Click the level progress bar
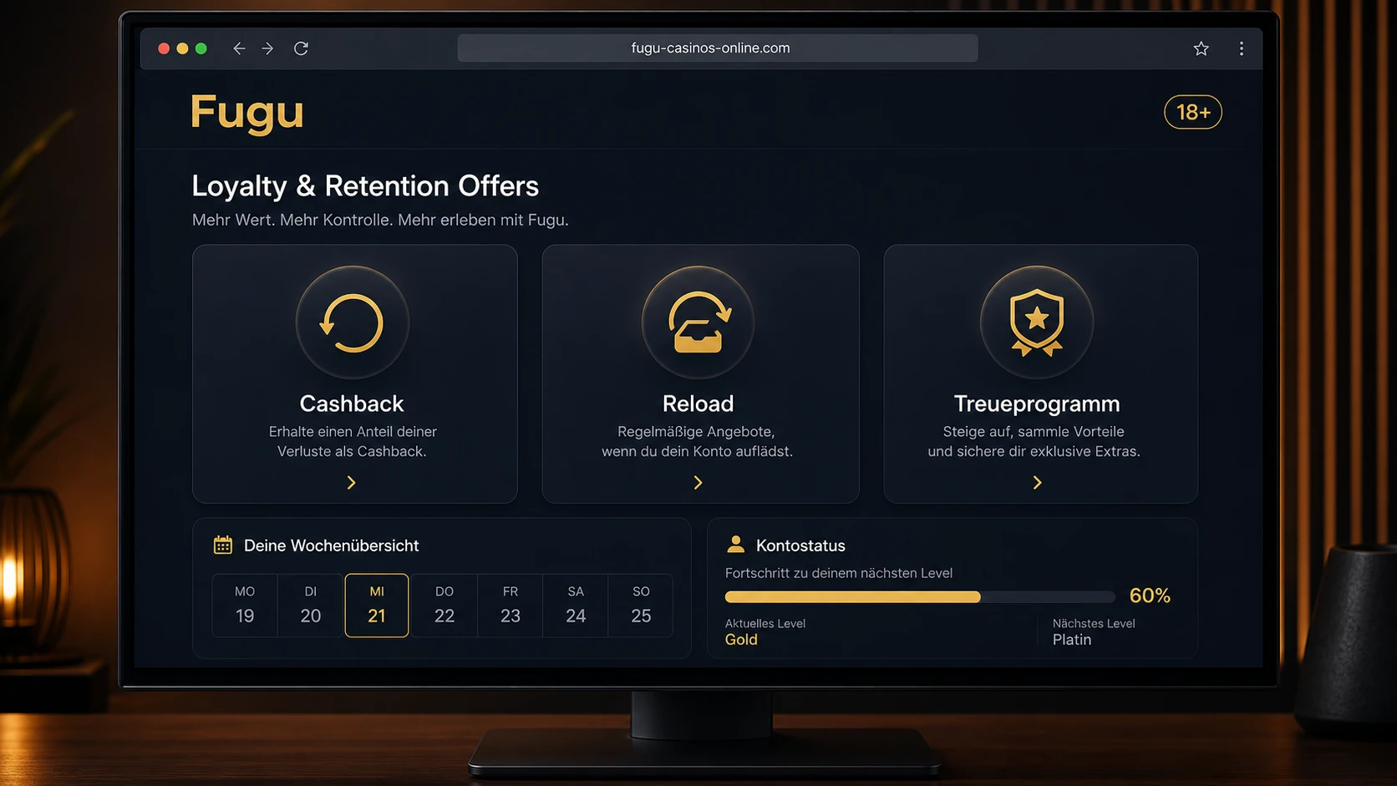The width and height of the screenshot is (1397, 786). (x=920, y=597)
